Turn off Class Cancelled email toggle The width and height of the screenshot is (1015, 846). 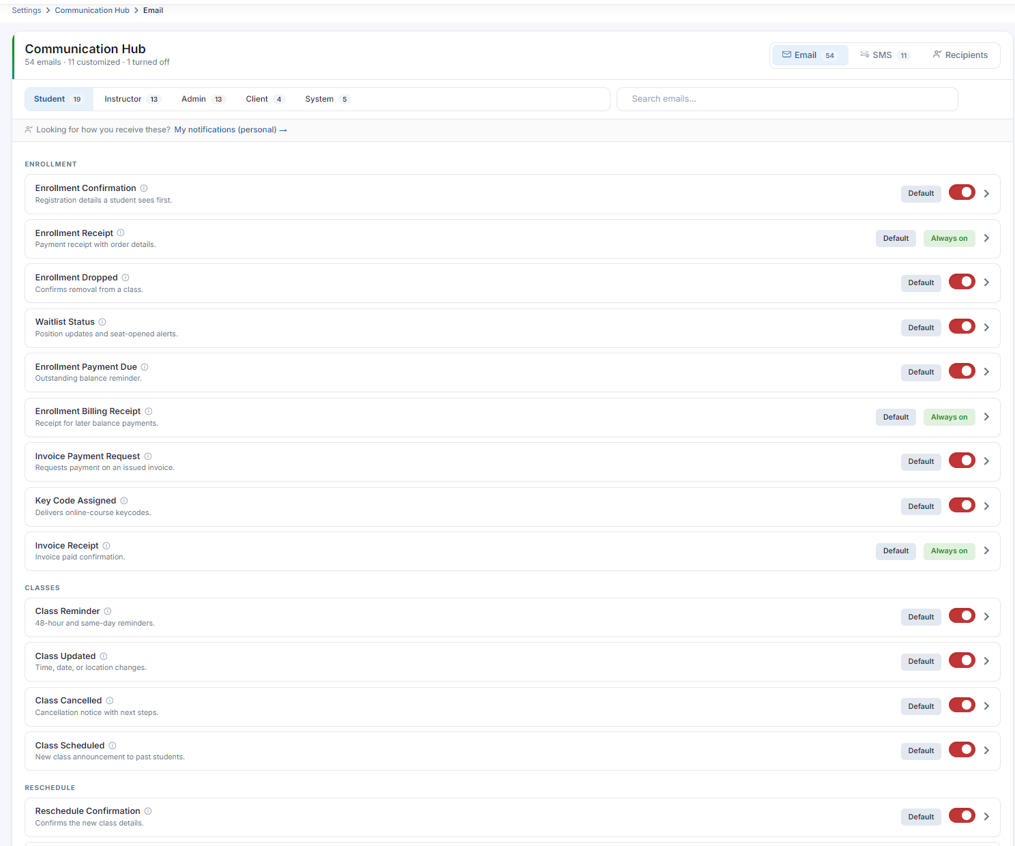click(x=962, y=705)
